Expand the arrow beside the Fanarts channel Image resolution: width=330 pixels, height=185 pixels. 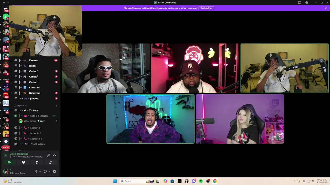coord(12,60)
